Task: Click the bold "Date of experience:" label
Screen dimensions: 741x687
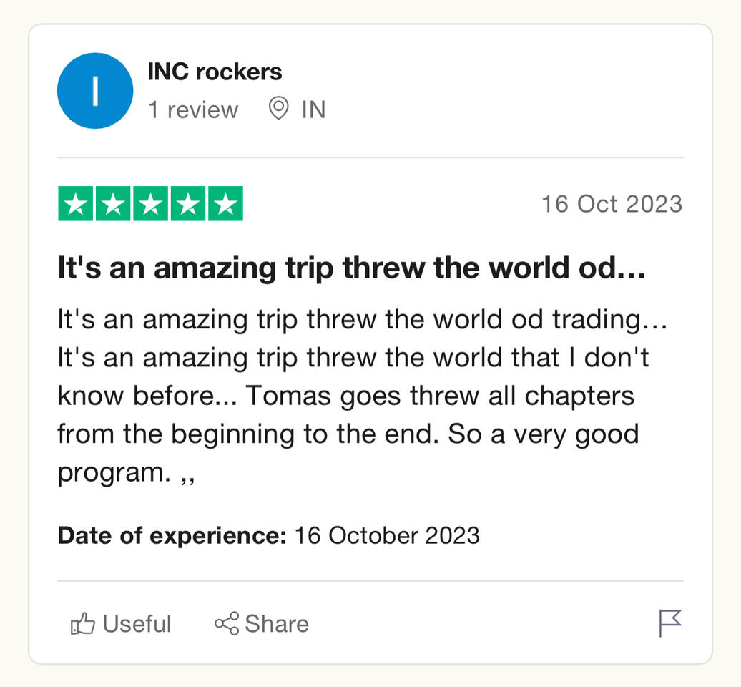Action: pos(172,535)
